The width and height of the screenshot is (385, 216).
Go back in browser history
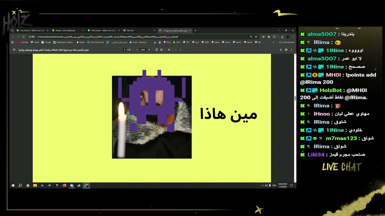click(13, 37)
